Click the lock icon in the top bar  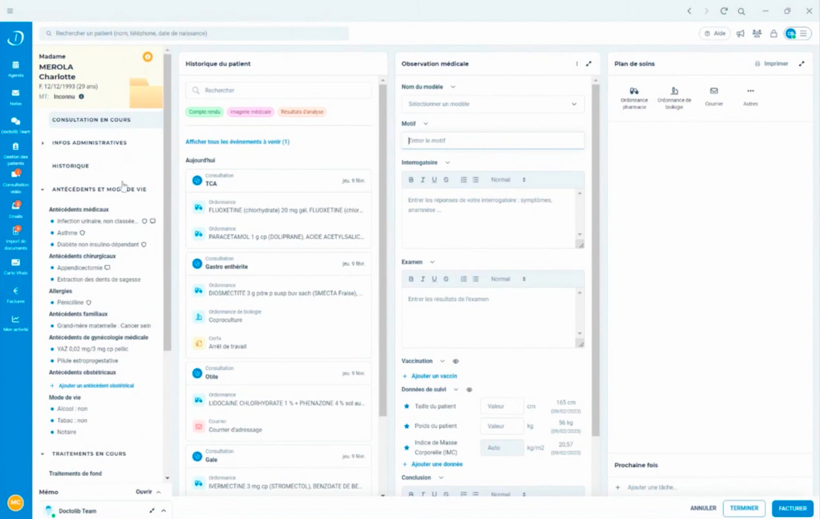point(773,34)
